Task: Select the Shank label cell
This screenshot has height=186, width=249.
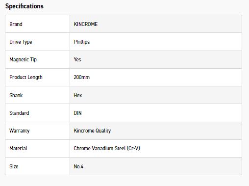Action: point(37,95)
